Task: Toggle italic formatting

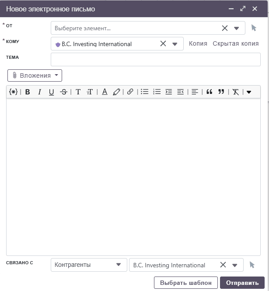Action: [39, 92]
